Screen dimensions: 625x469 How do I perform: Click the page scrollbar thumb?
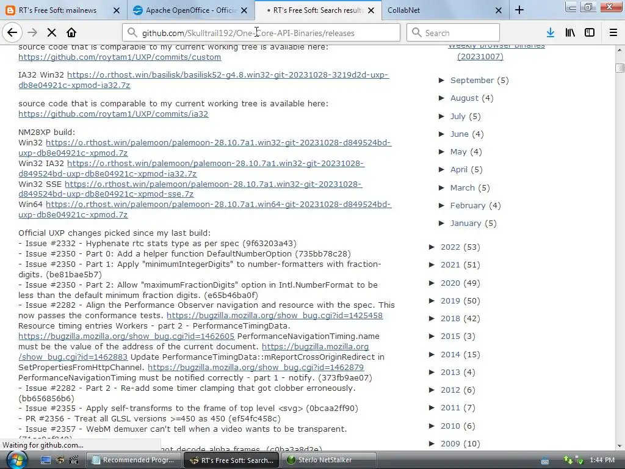tap(620, 68)
